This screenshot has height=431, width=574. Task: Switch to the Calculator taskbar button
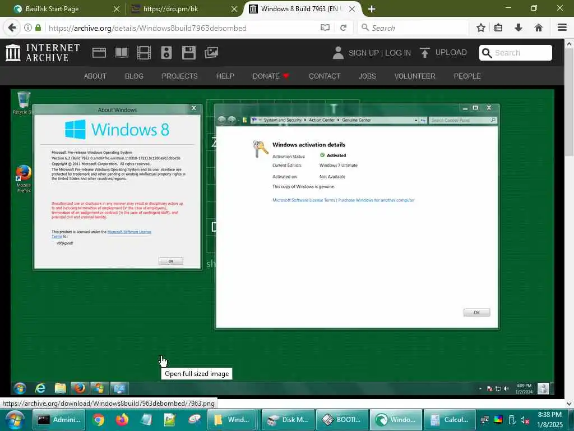450,420
